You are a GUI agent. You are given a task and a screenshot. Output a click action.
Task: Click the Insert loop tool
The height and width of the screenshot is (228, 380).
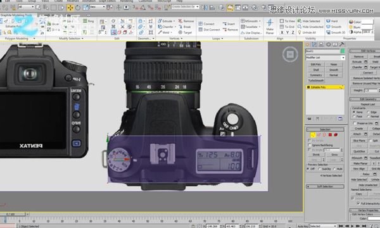click(229, 23)
